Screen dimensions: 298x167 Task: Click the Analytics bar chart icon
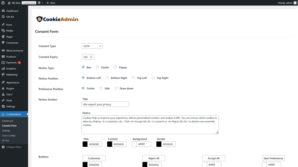(3, 68)
